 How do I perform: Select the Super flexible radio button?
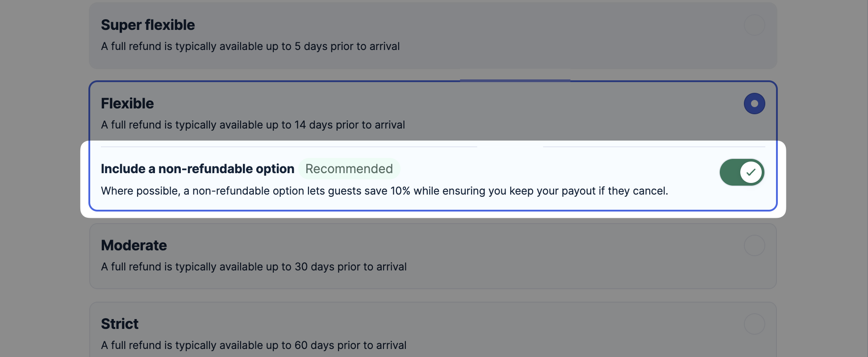[x=754, y=25]
